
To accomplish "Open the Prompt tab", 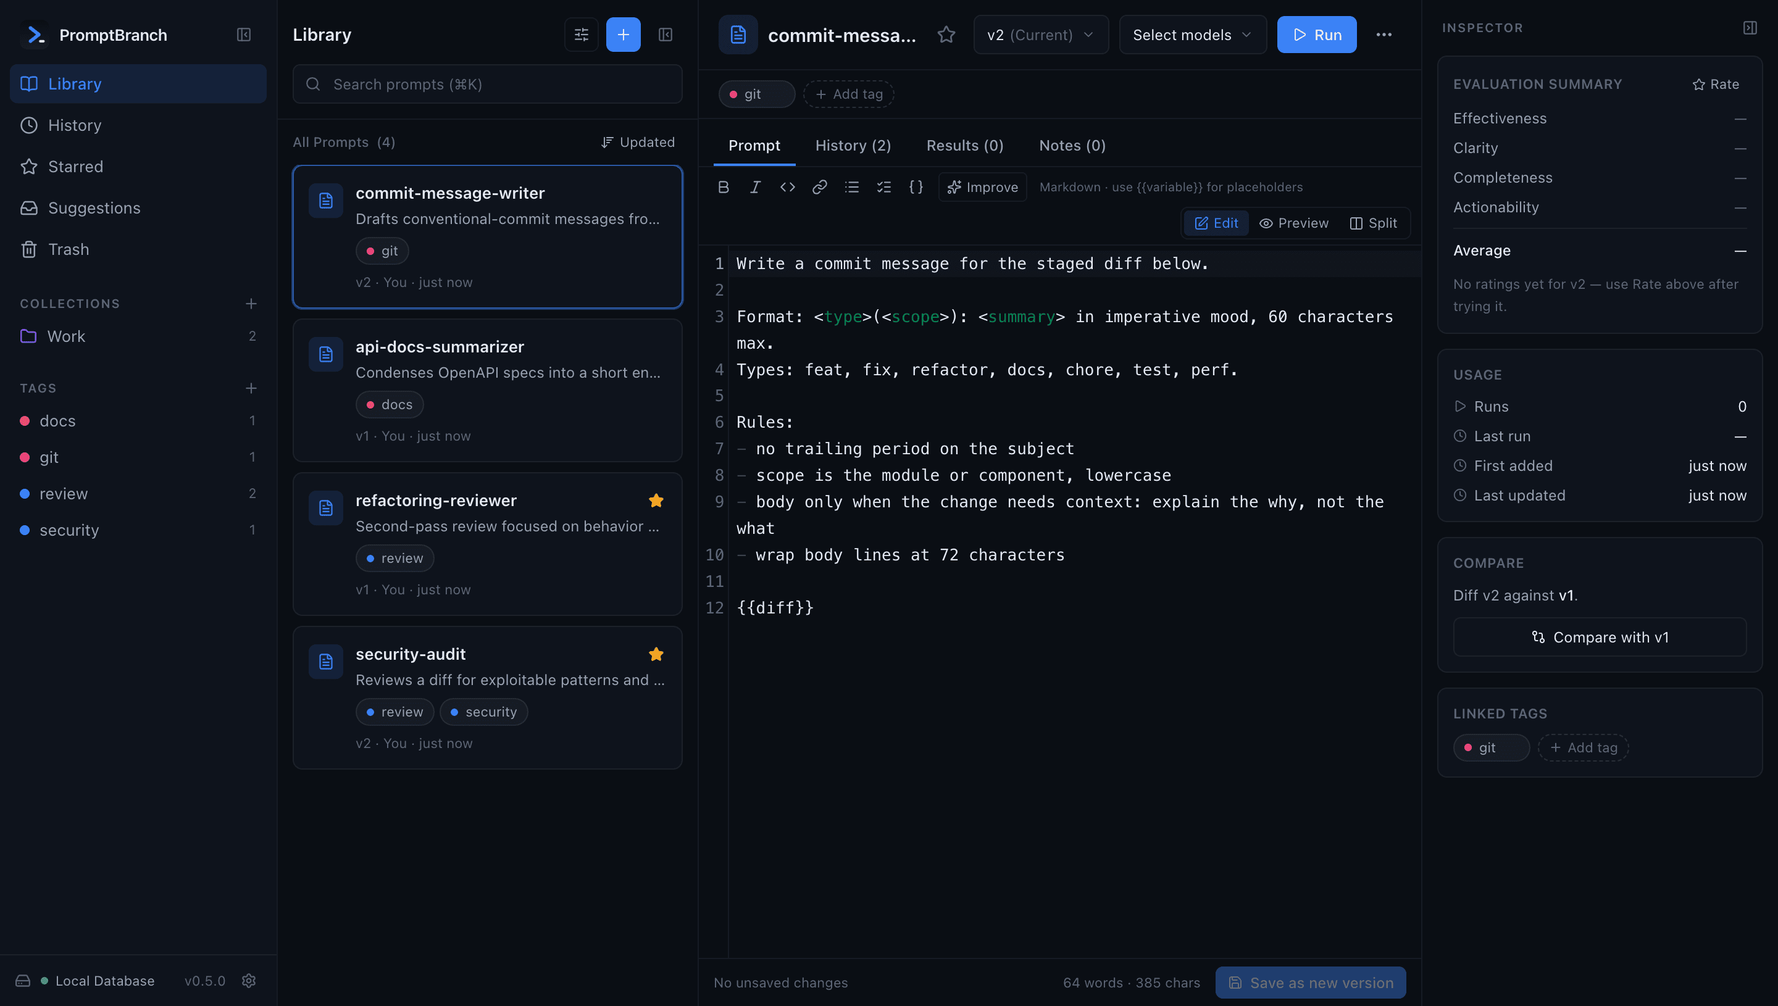I will point(754,145).
